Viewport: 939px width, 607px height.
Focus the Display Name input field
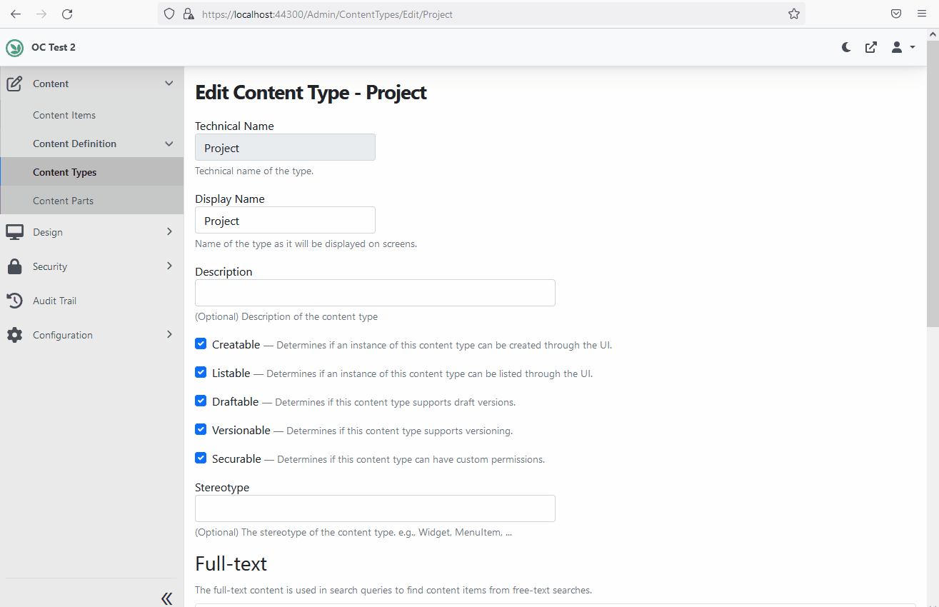[285, 220]
